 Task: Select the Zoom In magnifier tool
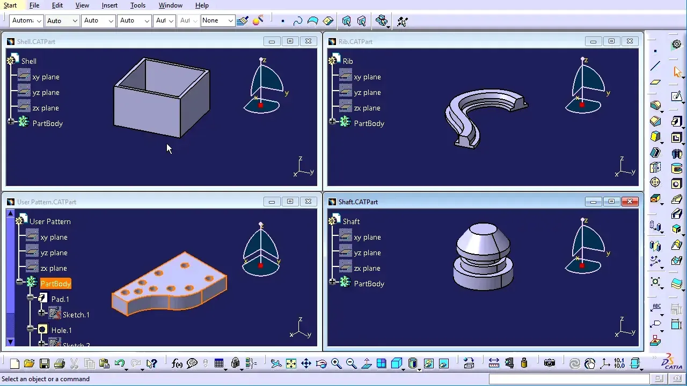(336, 363)
